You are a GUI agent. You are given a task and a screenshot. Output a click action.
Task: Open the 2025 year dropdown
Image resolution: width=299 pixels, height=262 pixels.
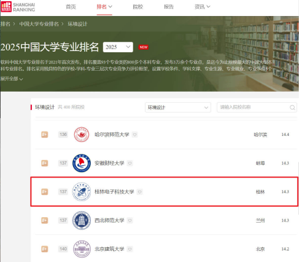[118, 47]
